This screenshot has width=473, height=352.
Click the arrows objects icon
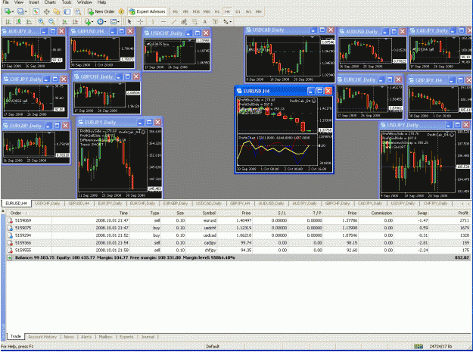pos(226,22)
